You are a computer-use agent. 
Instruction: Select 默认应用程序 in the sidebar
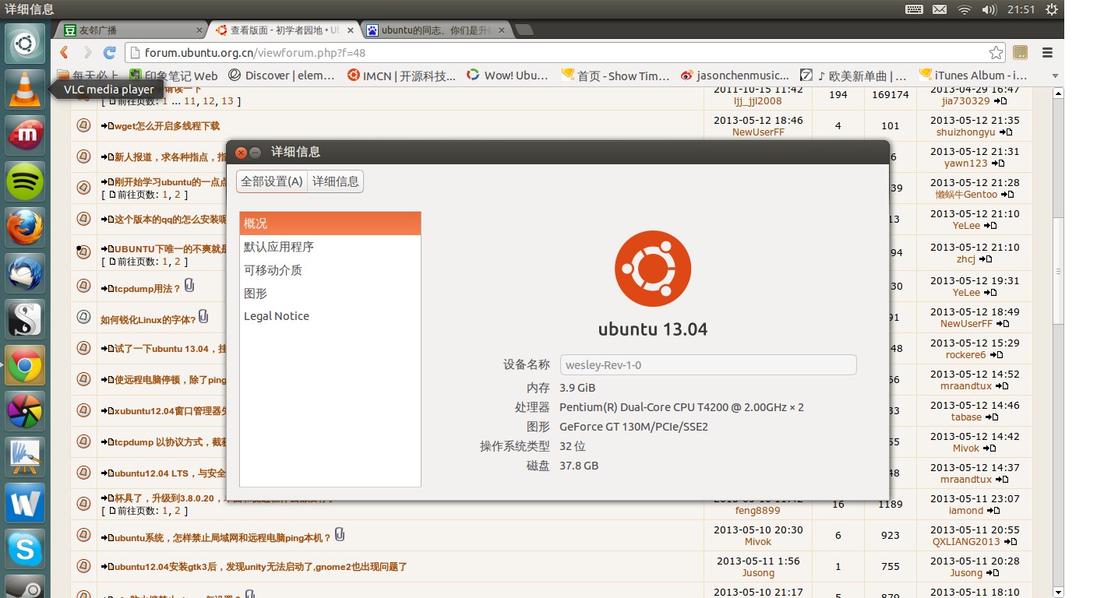pyautogui.click(x=330, y=247)
